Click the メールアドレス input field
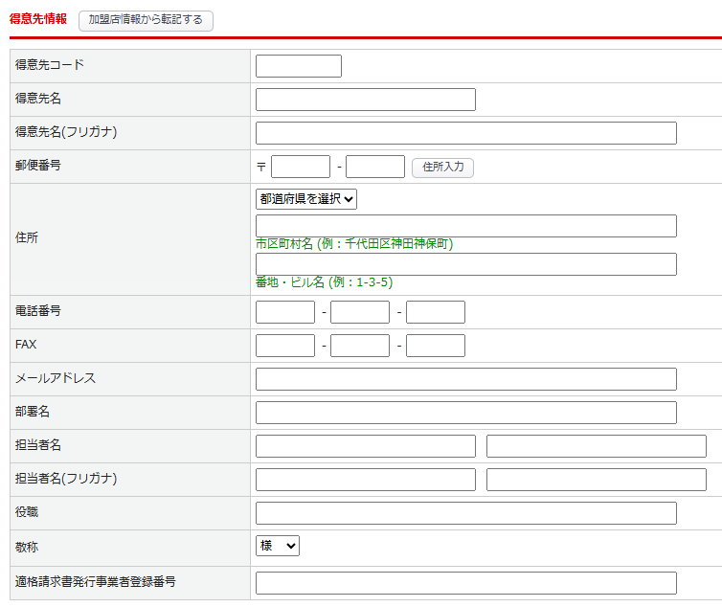 465,379
